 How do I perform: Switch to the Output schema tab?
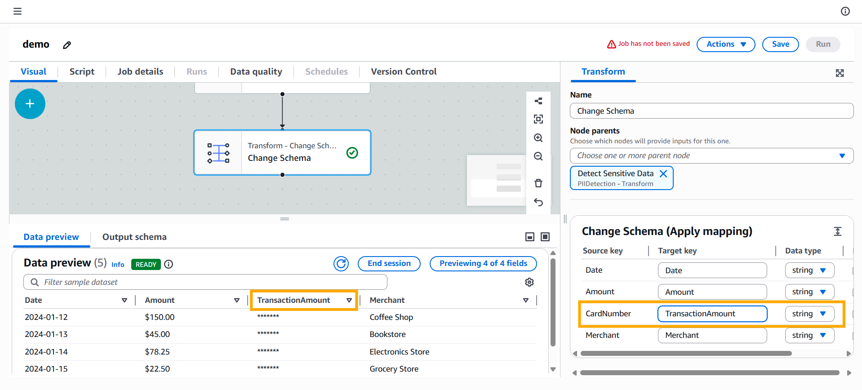coord(134,237)
